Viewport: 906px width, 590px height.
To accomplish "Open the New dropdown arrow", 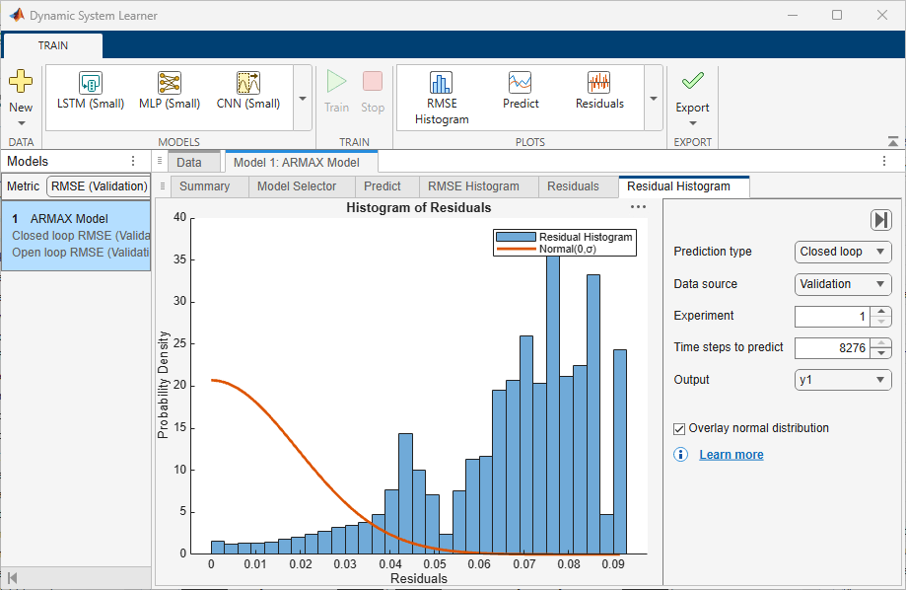I will coord(22,123).
